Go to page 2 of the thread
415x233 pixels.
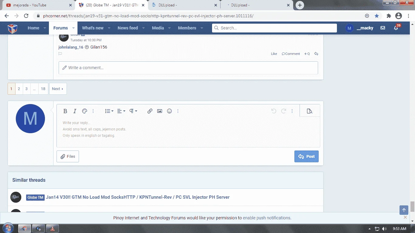point(19,89)
